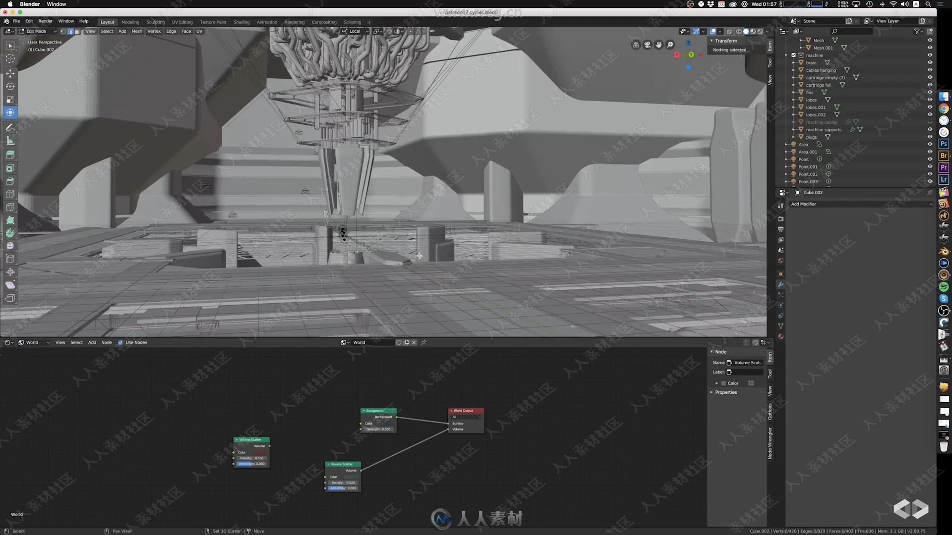Viewport: 952px width, 535px height.
Task: Select the Transform tool
Action: coord(10,112)
